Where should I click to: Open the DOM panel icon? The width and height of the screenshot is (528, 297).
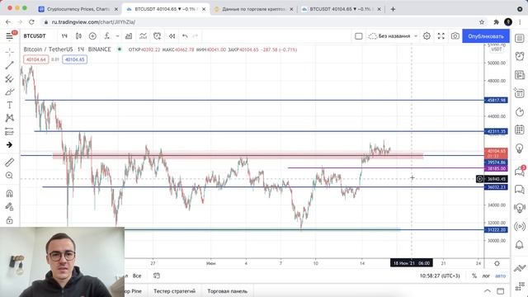pyautogui.click(x=519, y=287)
